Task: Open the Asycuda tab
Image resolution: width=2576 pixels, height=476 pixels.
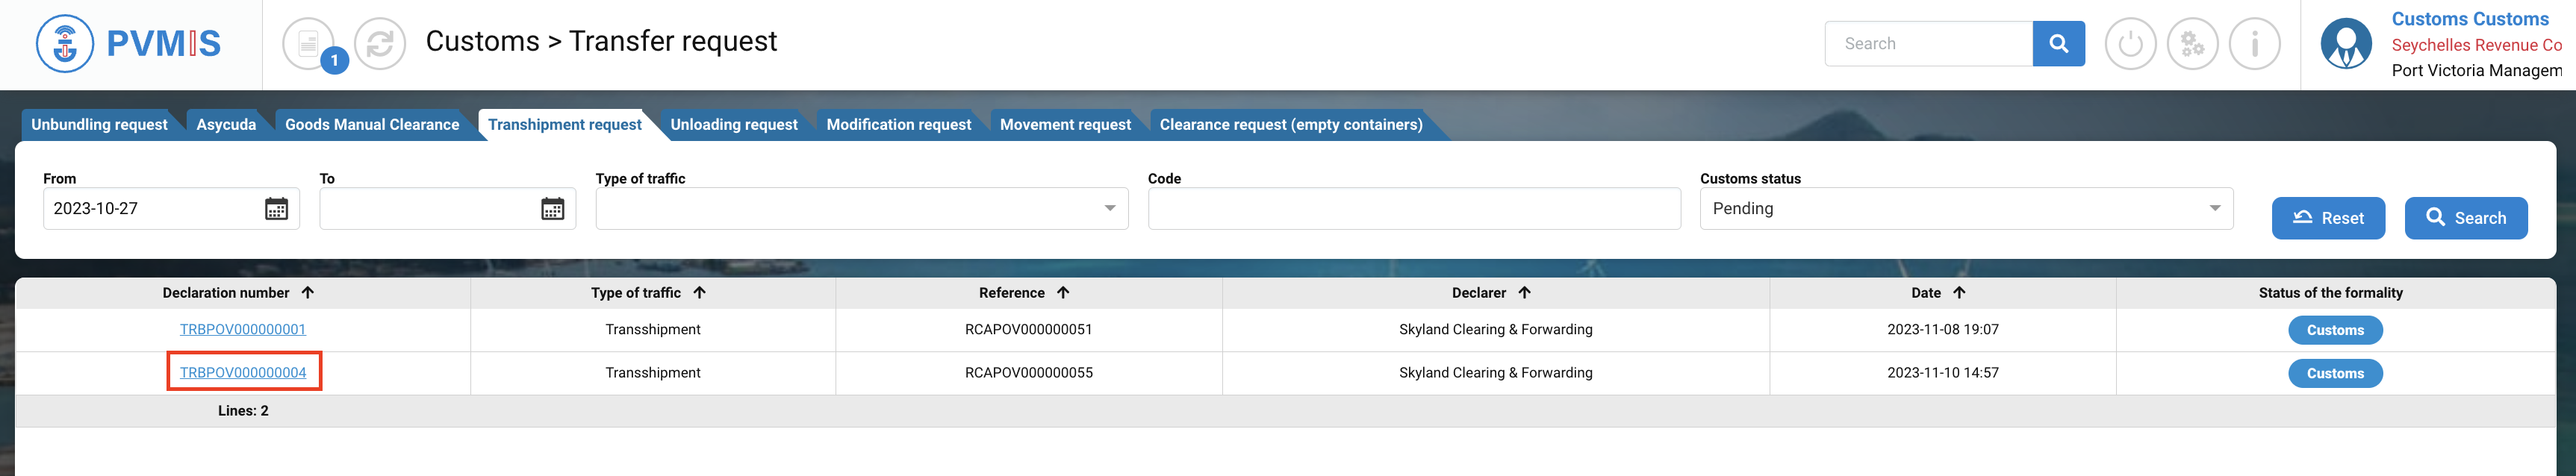Action: [x=226, y=125]
